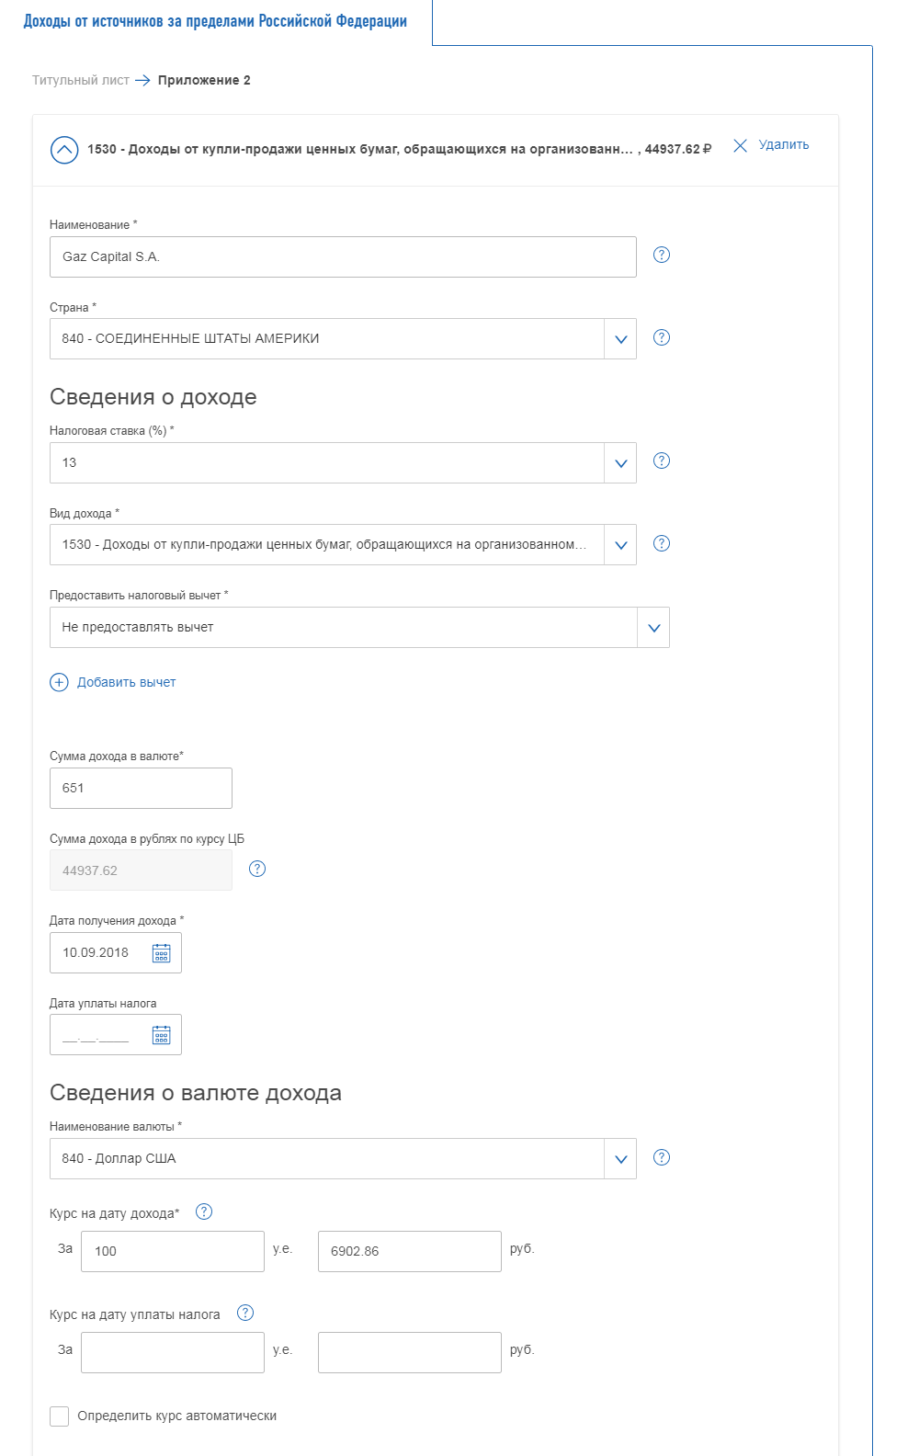Collapse the 1530 income section circle arrow
This screenshot has height=1456, width=919.
pyautogui.click(x=64, y=149)
